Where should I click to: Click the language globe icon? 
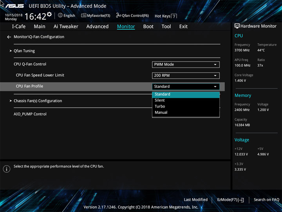coord(60,15)
